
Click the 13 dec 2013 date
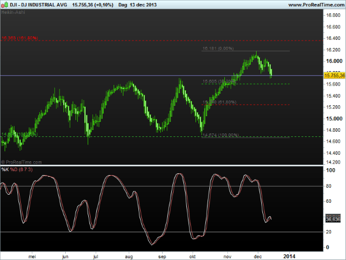click(x=143, y=5)
